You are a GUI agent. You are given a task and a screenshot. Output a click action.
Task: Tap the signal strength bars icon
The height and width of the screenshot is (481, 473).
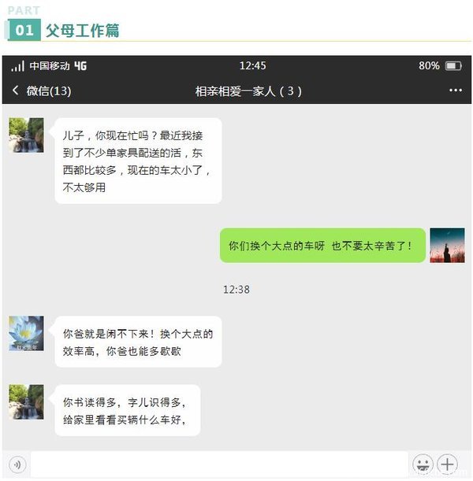[x=17, y=66]
